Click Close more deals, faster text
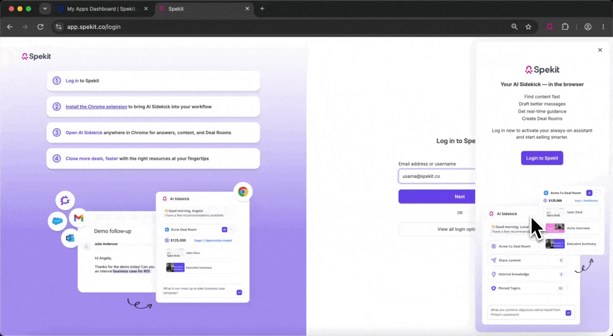 coord(92,158)
